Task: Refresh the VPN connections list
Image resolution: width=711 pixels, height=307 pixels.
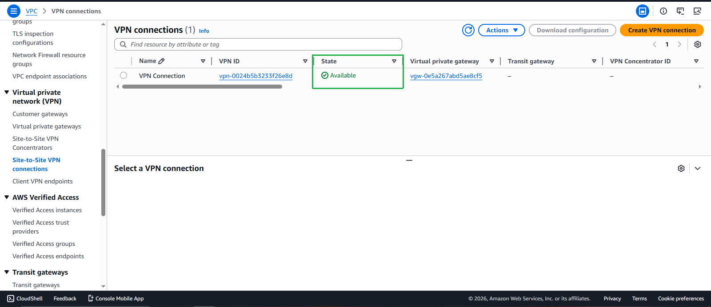Action: [x=468, y=30]
